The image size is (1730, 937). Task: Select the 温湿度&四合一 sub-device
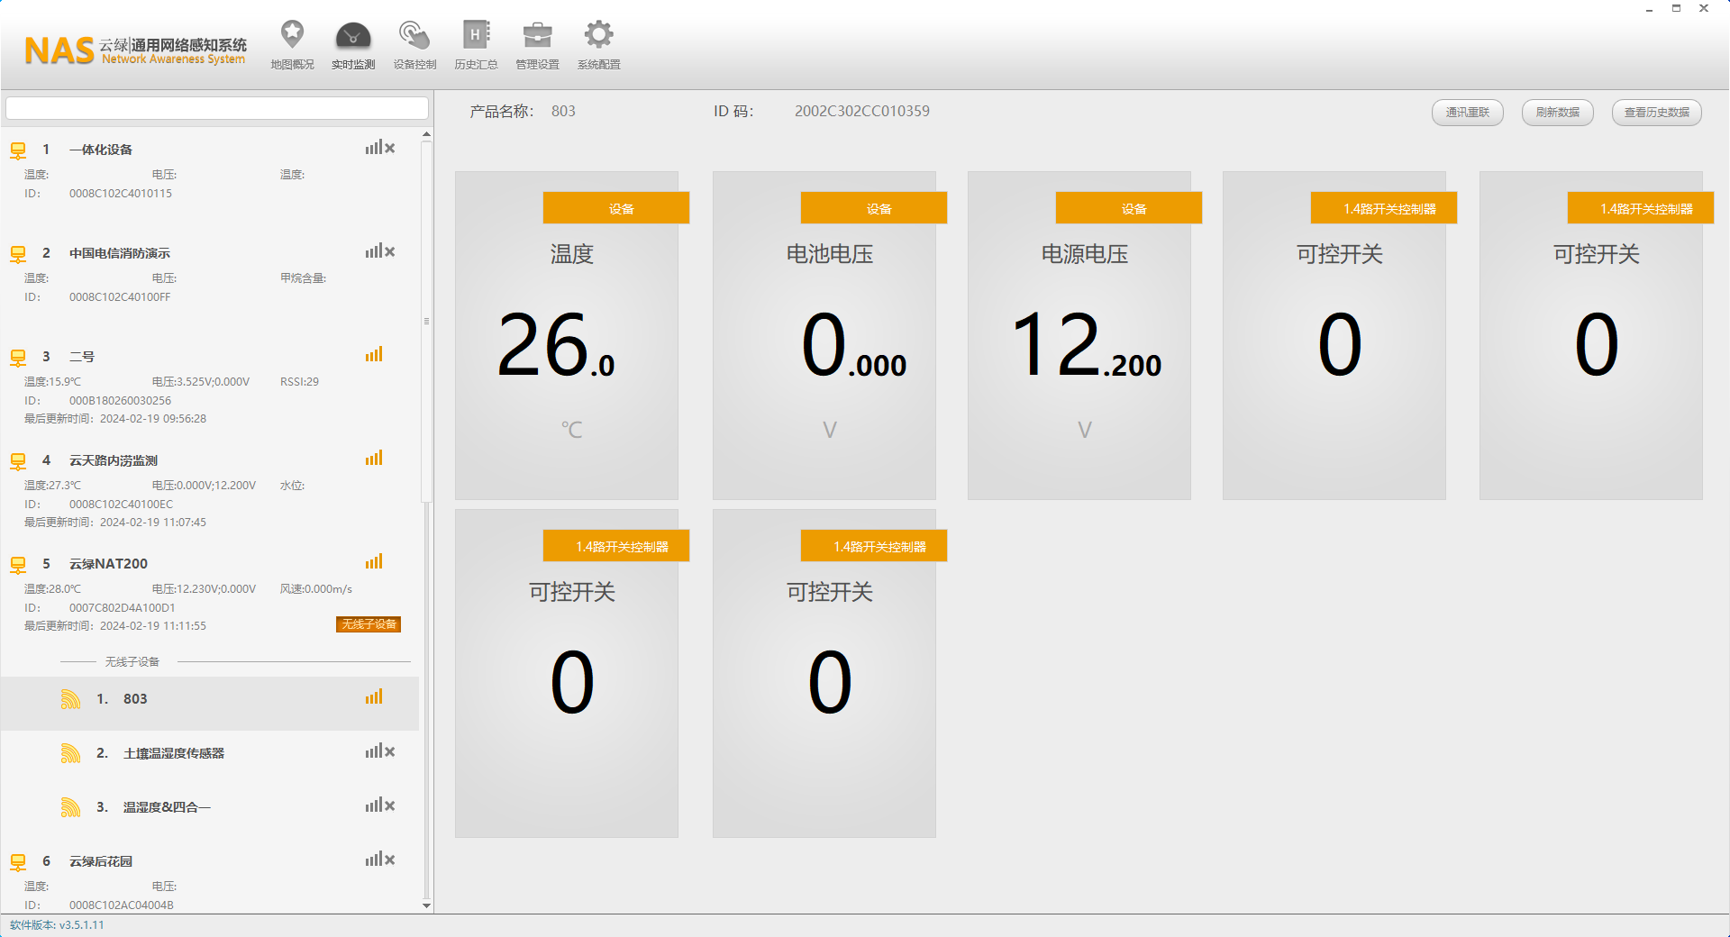click(167, 807)
